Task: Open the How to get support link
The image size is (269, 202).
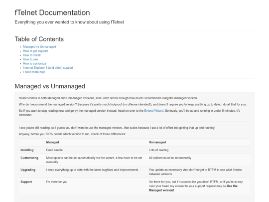Action: 35,51
